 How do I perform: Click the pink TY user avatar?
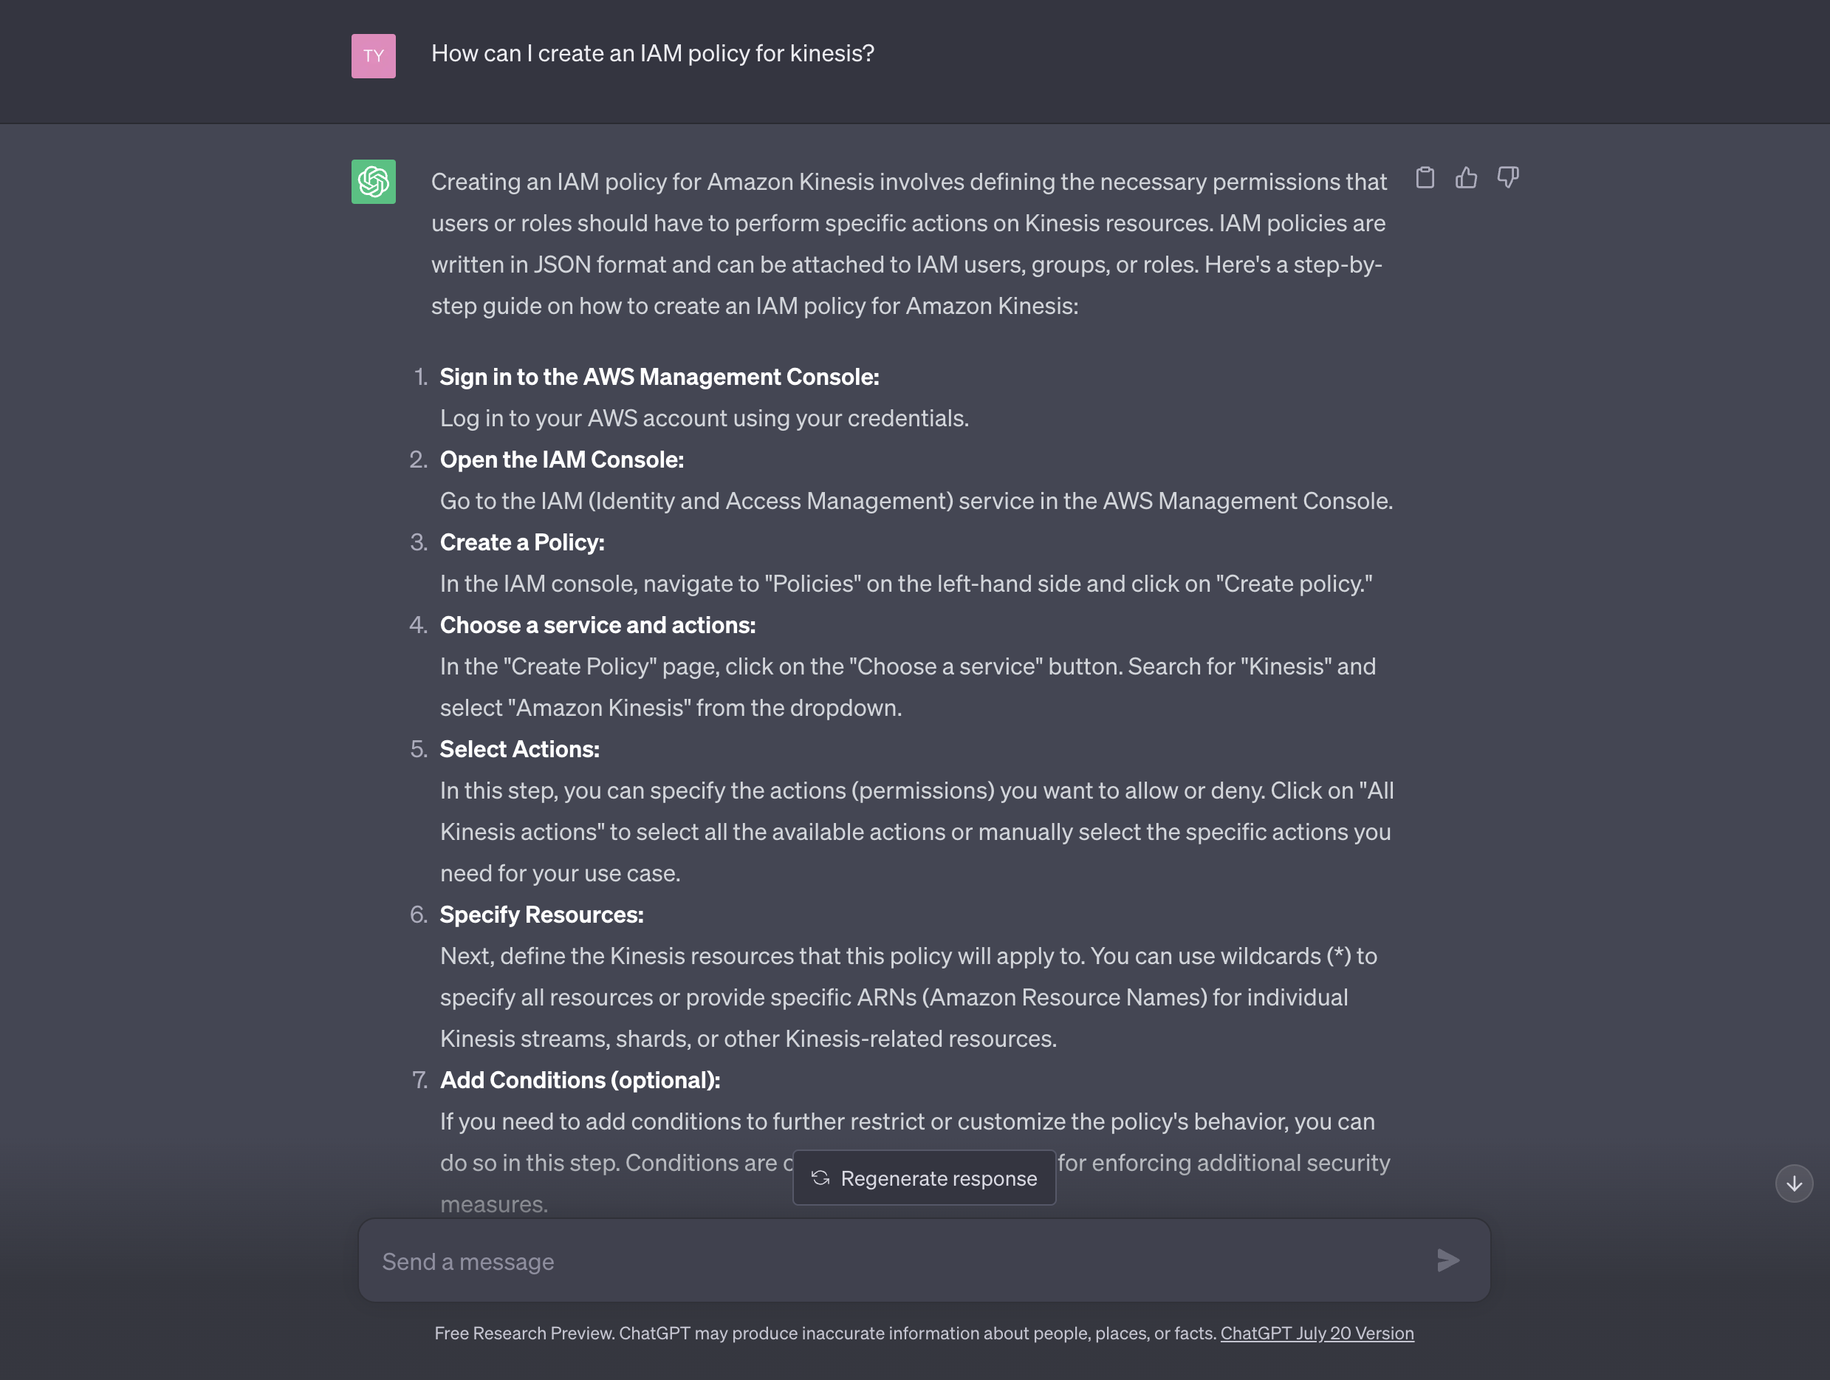click(373, 56)
